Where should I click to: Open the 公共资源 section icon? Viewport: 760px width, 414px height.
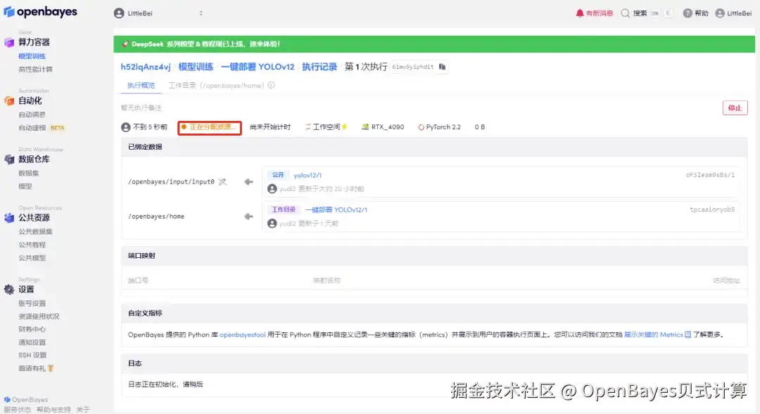(x=9, y=218)
